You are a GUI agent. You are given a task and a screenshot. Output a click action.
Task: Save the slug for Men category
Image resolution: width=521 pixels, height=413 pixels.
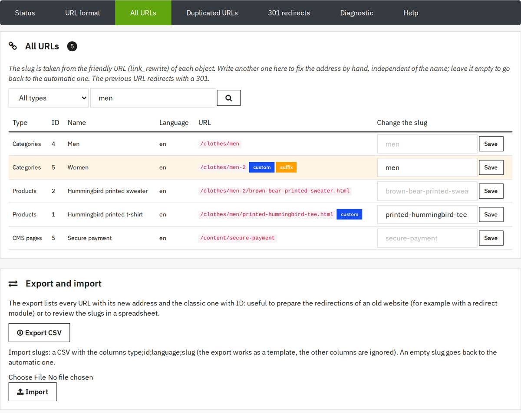tap(491, 144)
